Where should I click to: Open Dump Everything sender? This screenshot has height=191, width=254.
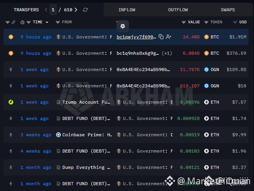(x=86, y=167)
